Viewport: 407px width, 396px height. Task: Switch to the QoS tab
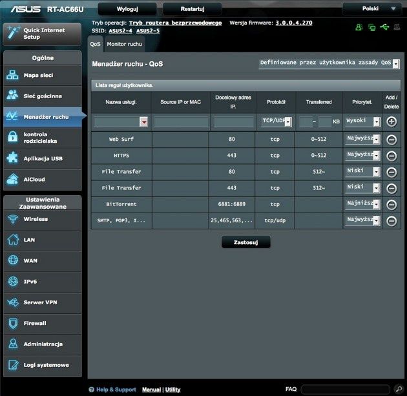coord(95,44)
